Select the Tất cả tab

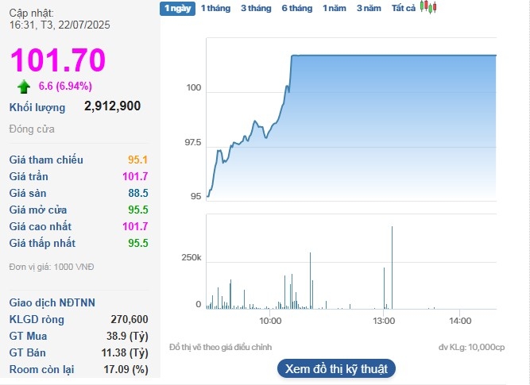click(404, 8)
